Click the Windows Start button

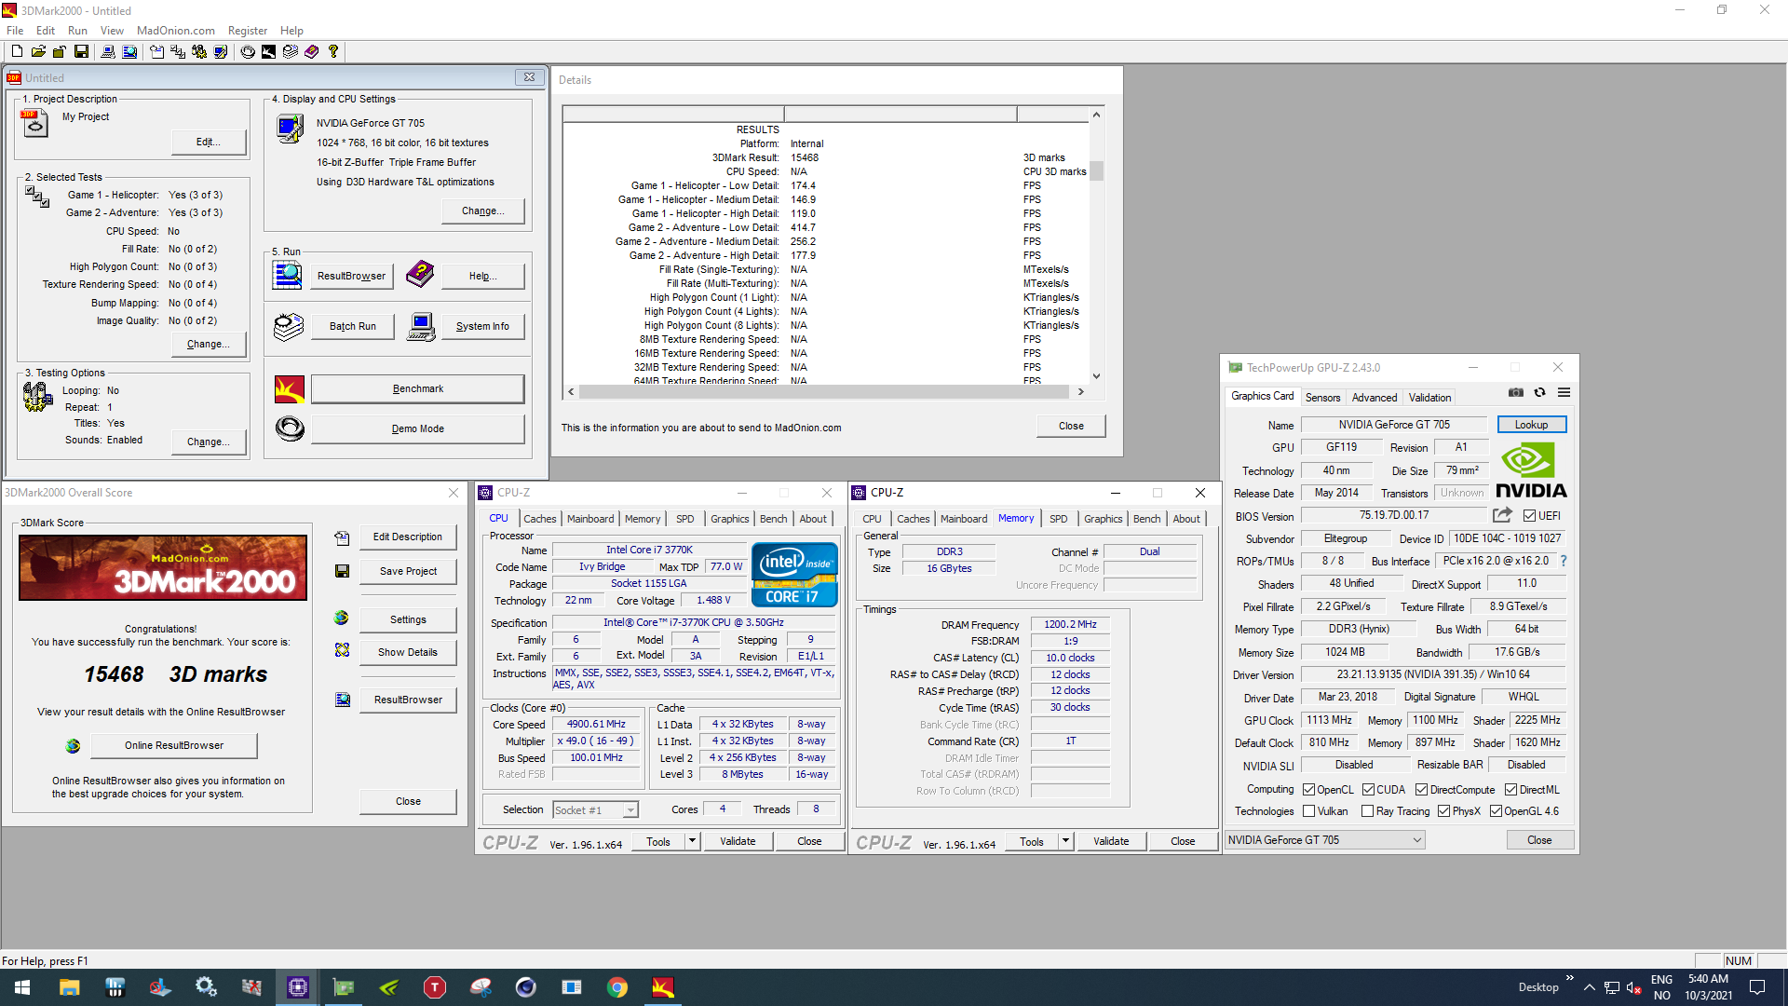point(22,987)
